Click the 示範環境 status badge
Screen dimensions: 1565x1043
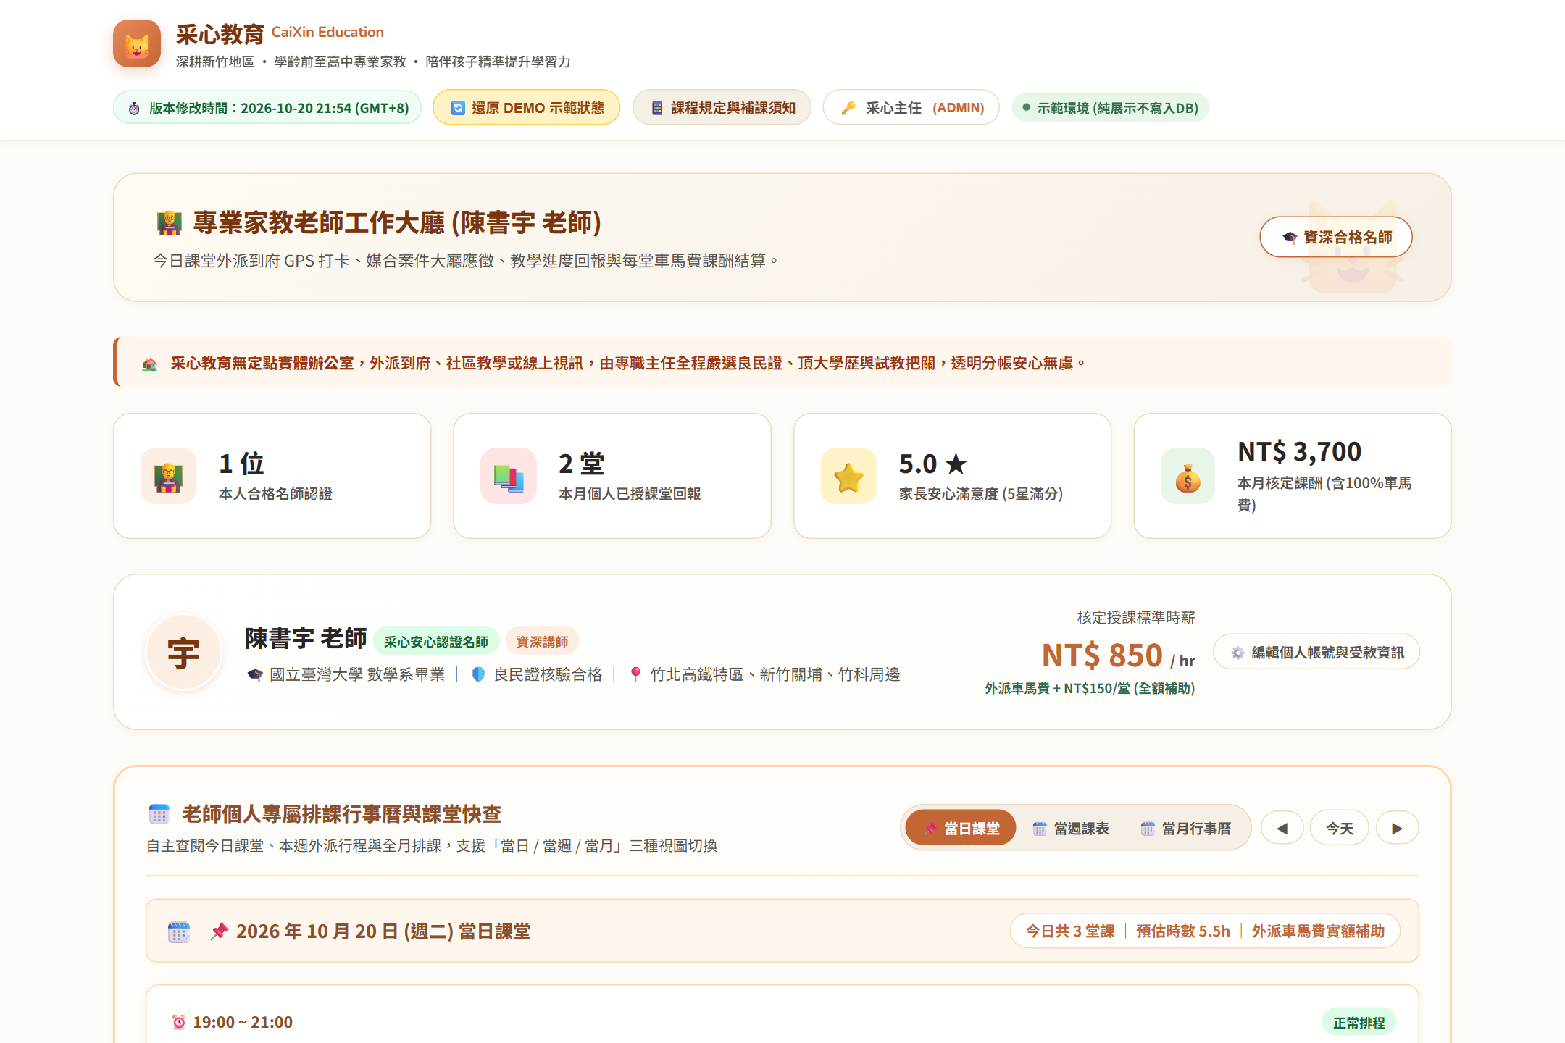[x=1111, y=108]
